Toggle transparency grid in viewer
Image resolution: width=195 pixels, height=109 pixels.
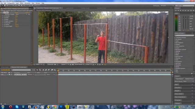pyautogui.click(x=73, y=64)
